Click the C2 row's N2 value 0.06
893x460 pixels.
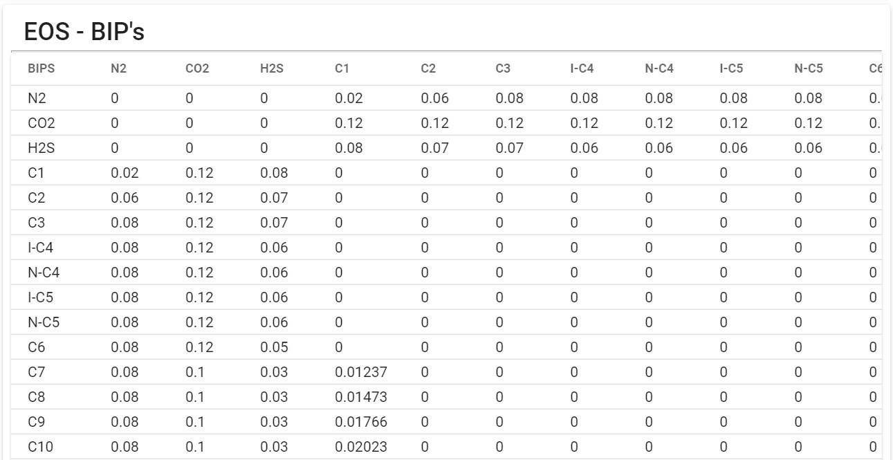125,198
